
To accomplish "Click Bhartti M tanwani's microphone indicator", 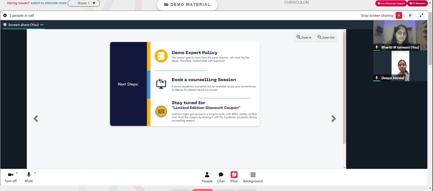I will pos(376,47).
